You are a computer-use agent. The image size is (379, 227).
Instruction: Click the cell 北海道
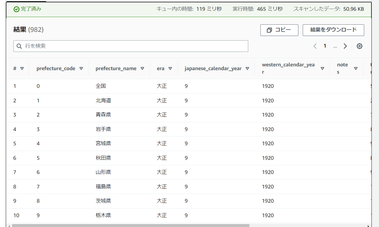(x=103, y=101)
